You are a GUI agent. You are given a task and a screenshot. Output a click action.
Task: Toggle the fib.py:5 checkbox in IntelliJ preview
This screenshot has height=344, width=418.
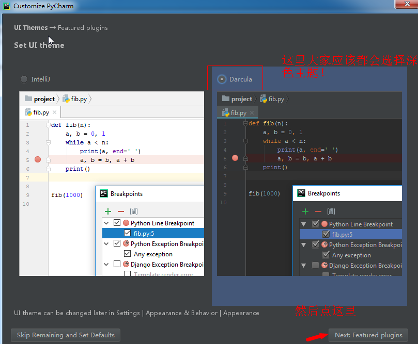click(127, 233)
